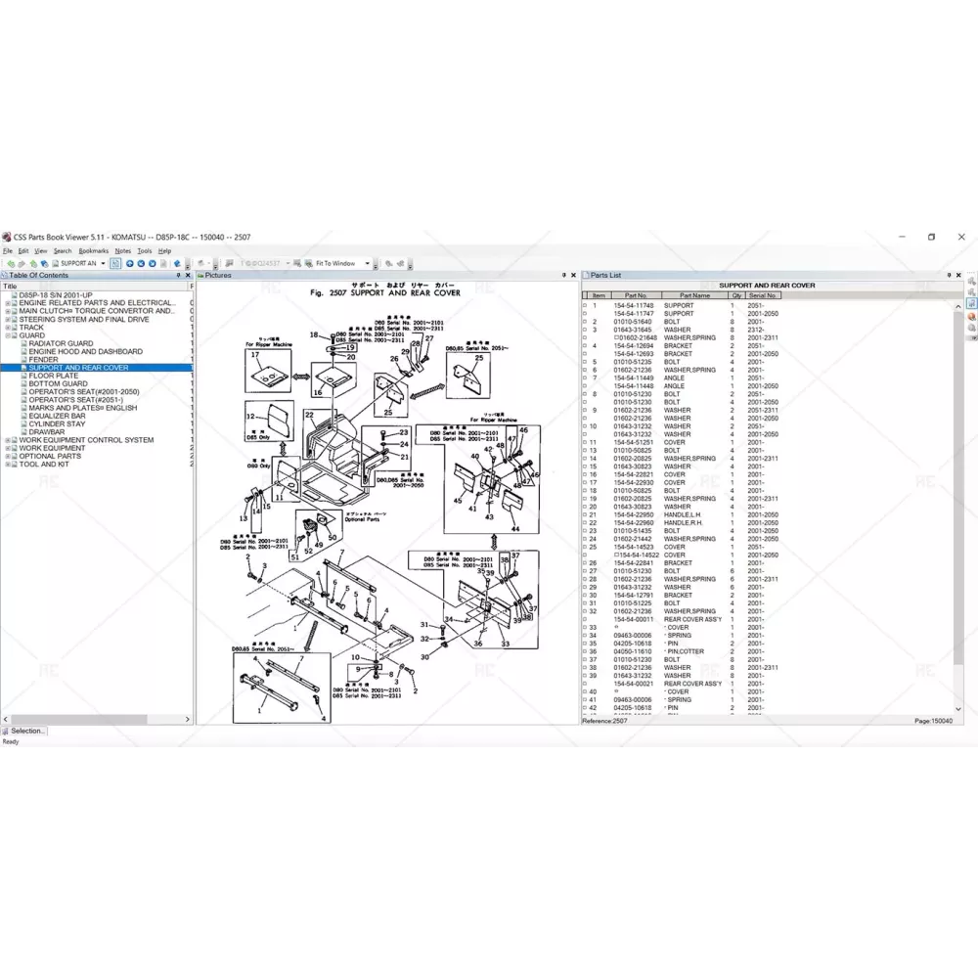The height and width of the screenshot is (978, 978).
Task: Open the Bookmarks menu
Action: [94, 251]
